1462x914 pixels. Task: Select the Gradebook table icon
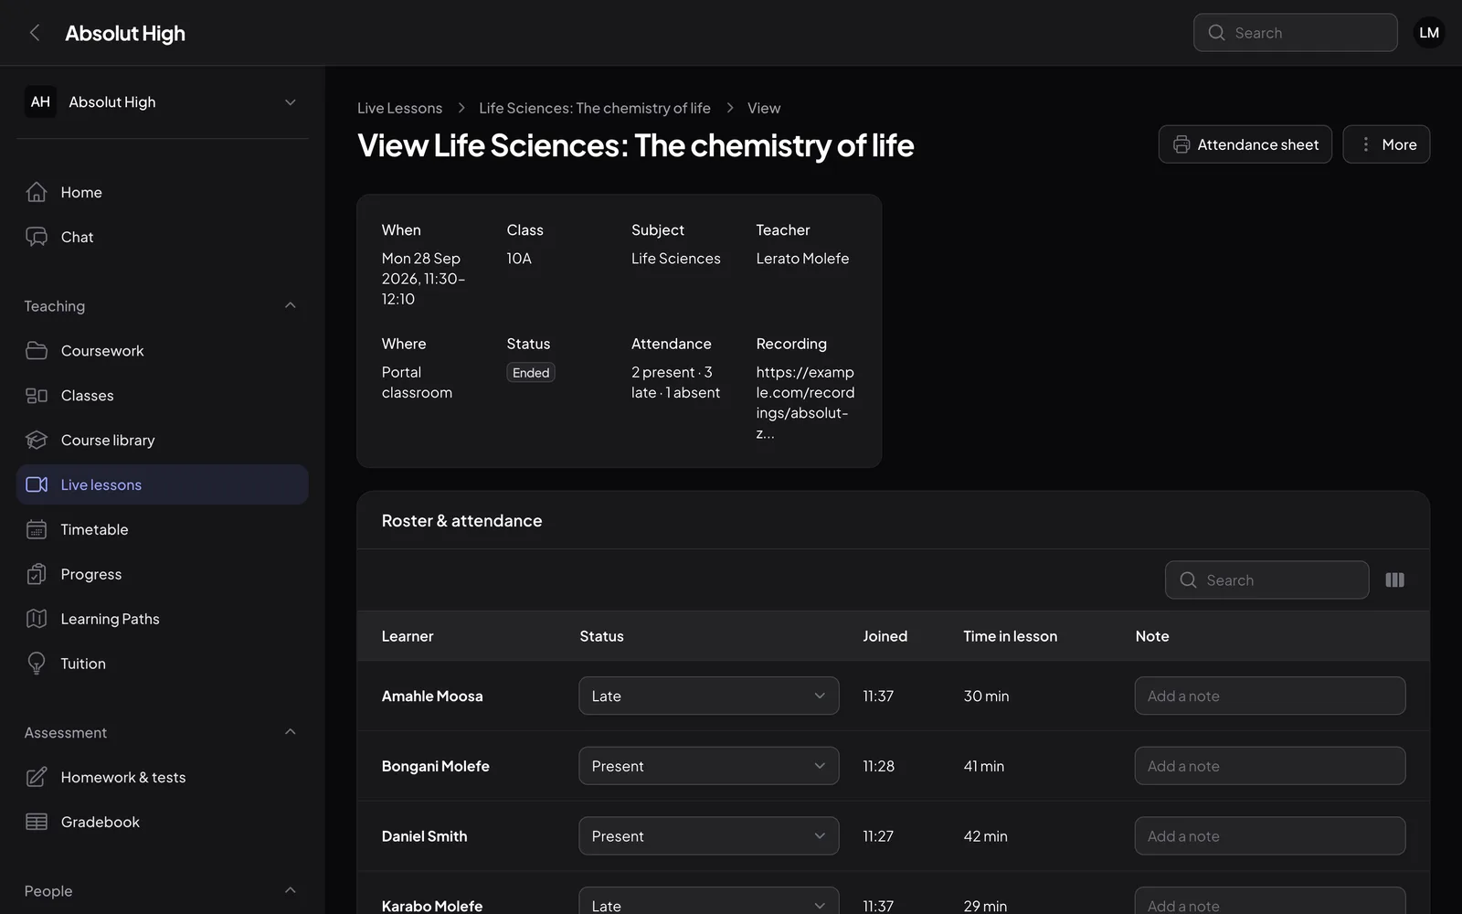coord(37,822)
